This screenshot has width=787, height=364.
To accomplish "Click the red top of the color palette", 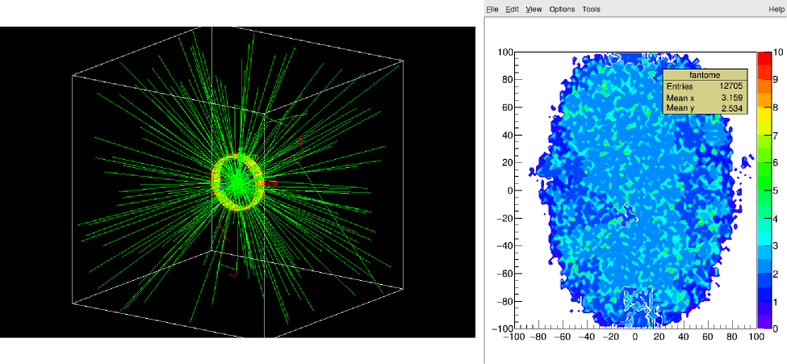I will coord(763,58).
